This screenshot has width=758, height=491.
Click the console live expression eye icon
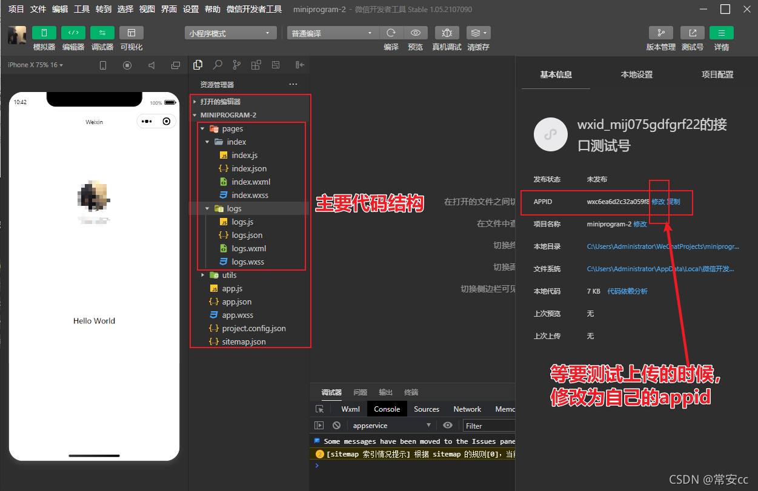(x=448, y=426)
